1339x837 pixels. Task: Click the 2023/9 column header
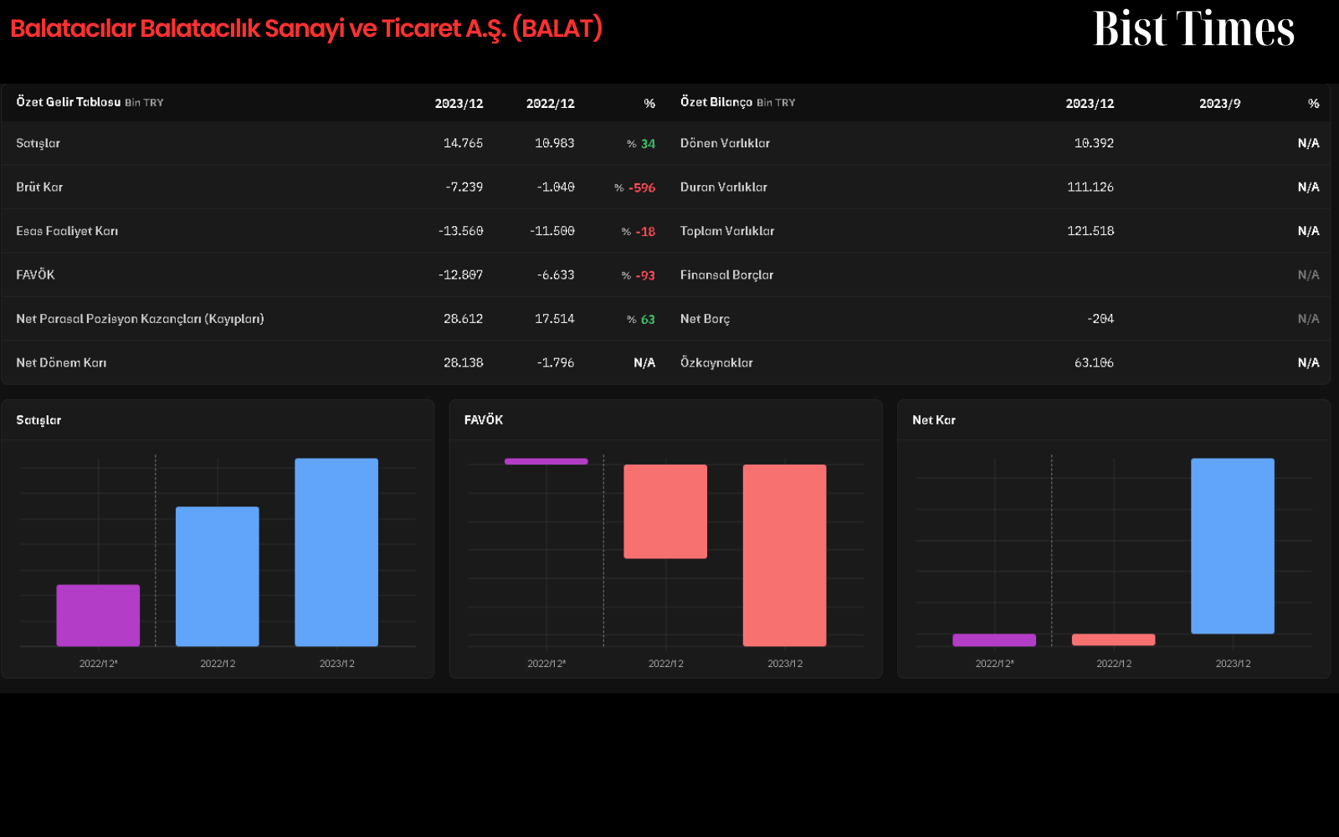pyautogui.click(x=1219, y=103)
